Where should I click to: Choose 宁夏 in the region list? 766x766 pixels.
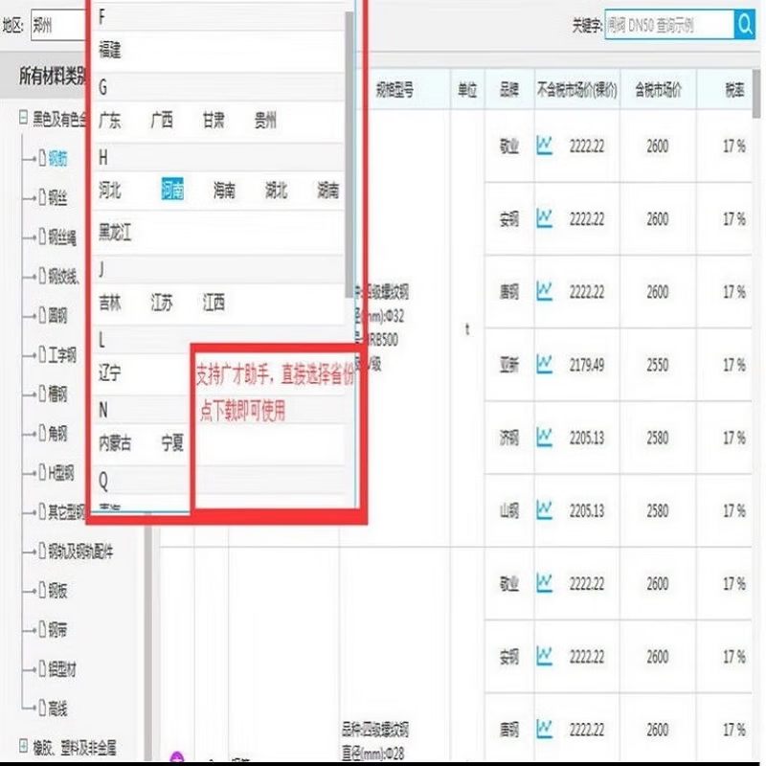[172, 443]
